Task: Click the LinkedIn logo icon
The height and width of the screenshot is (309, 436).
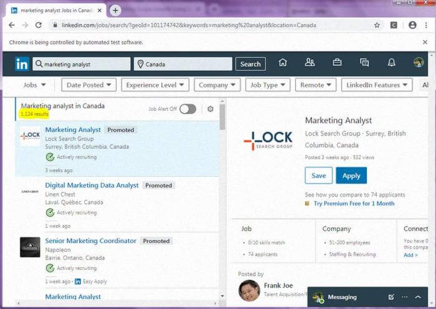Action: pyautogui.click(x=22, y=64)
